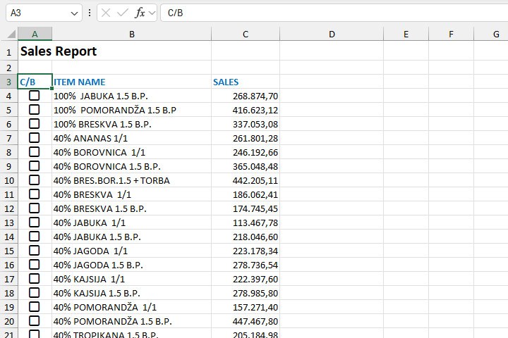
Task: Check the box beside 40% ANANAS 1/1
Action: coord(34,138)
